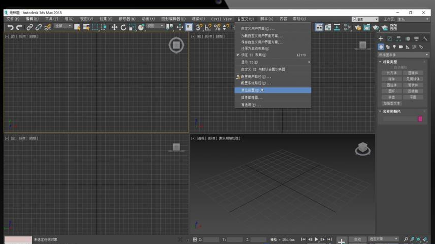Open the 工作区 workspace dropdown
Viewport: 435px width, 244px height.
(413, 19)
